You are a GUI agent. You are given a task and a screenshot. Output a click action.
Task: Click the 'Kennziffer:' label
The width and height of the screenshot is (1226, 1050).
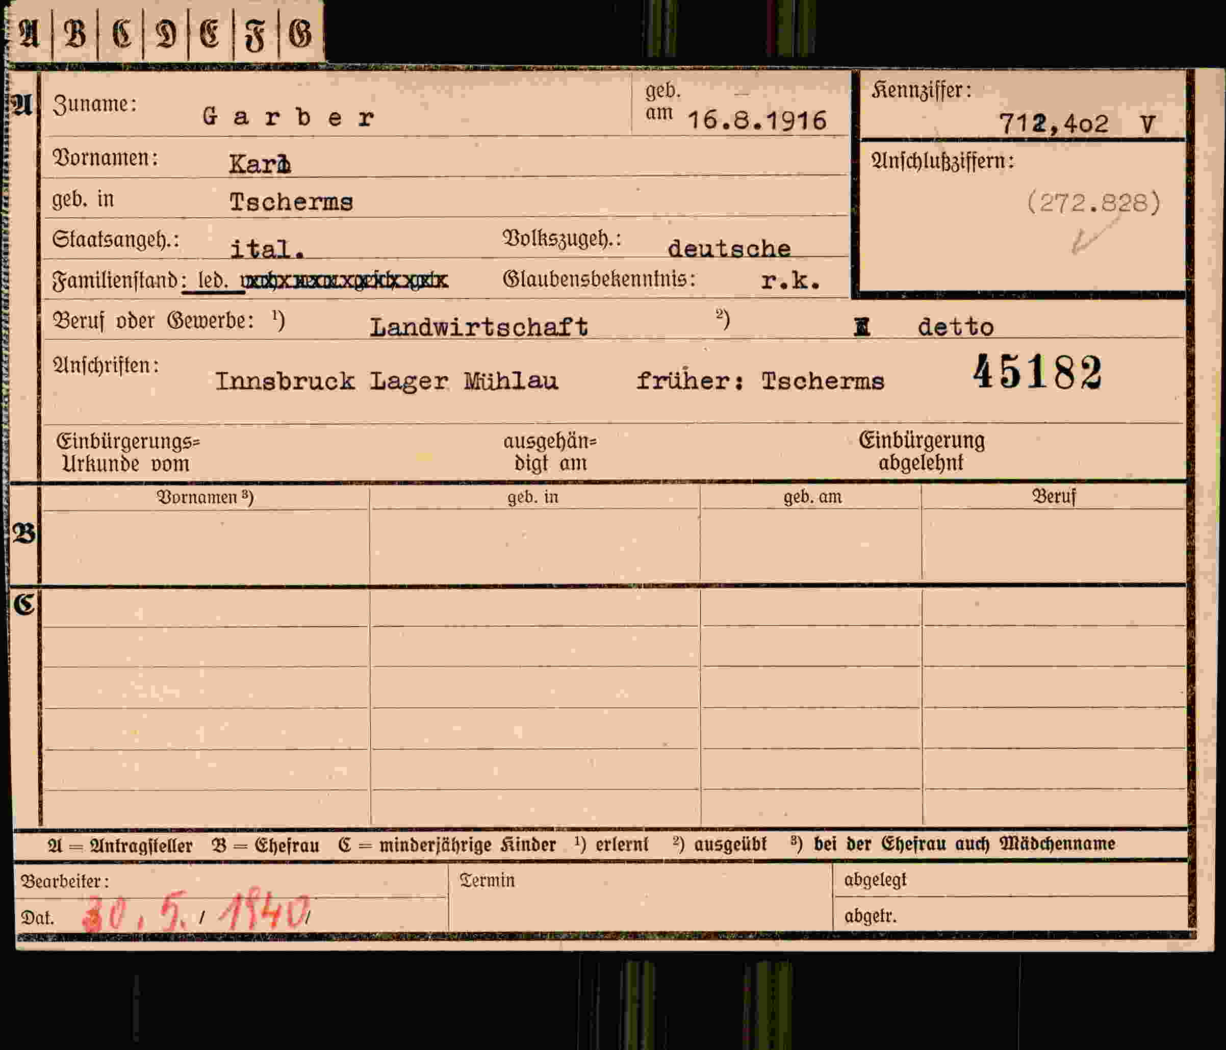[921, 90]
